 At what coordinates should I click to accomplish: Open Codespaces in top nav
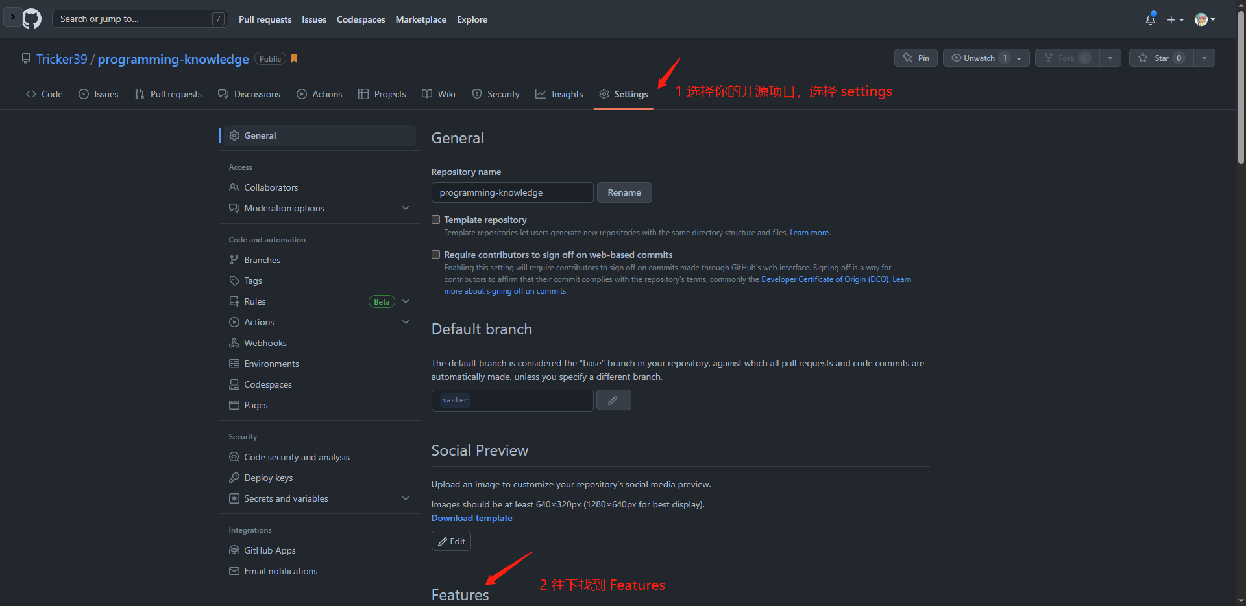click(x=361, y=19)
